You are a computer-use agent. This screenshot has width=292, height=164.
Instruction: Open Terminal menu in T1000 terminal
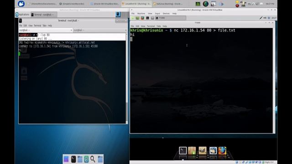(151, 26)
